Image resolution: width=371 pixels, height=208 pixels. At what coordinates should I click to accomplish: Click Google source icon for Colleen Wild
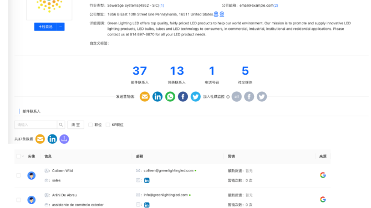click(323, 175)
